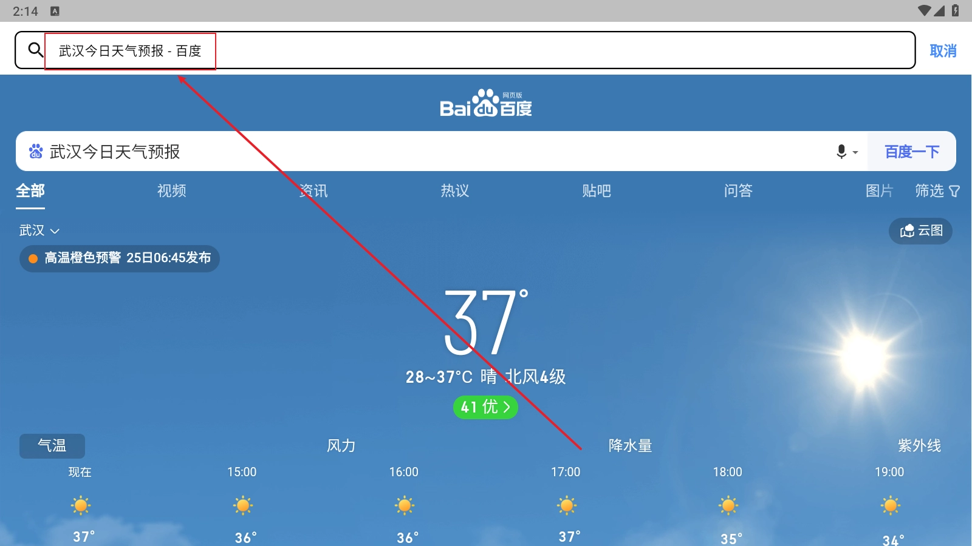972x546 pixels.
Task: Open the keyboard indicator in the status bar
Action: (x=55, y=11)
